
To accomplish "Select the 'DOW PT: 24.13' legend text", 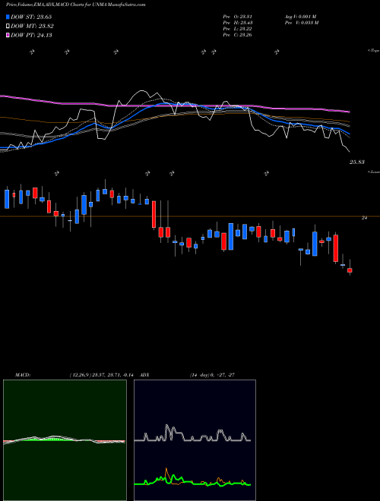I will tap(31, 35).
